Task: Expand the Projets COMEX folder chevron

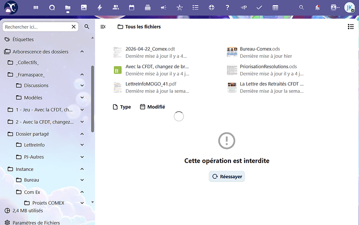Action: 82,203
